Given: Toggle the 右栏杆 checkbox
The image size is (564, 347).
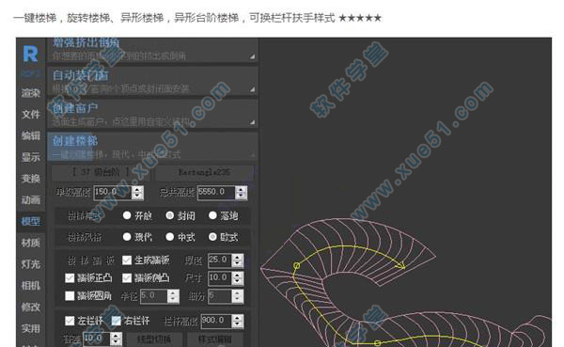Looking at the screenshot, I should (117, 321).
